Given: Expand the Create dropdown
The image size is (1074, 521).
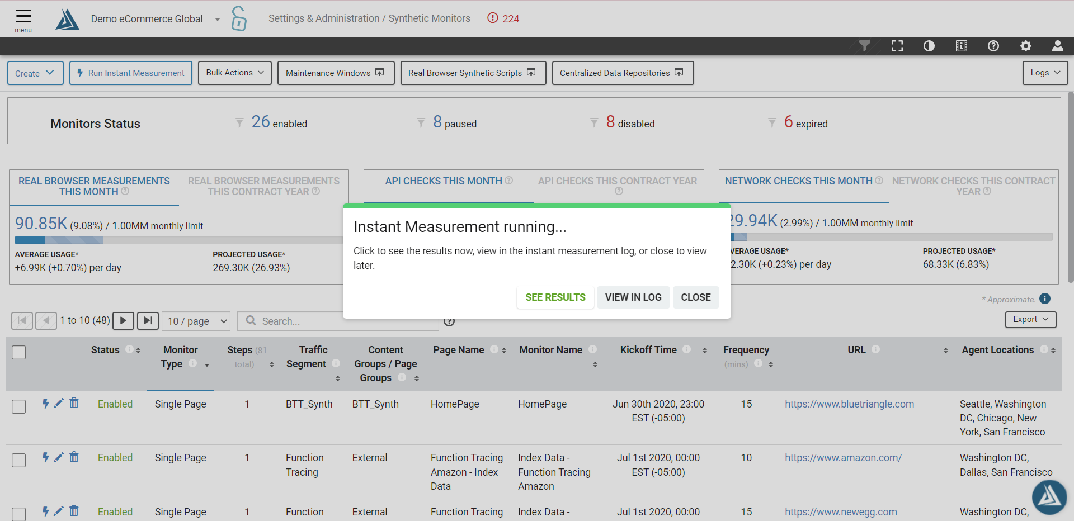Looking at the screenshot, I should 35,73.
